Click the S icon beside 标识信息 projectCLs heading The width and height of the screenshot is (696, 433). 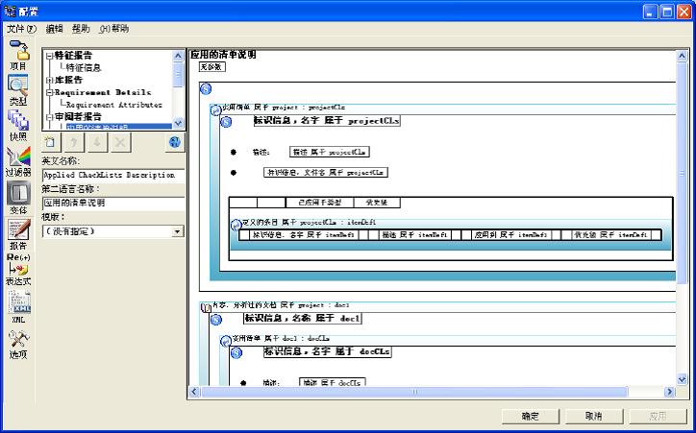coord(226,121)
